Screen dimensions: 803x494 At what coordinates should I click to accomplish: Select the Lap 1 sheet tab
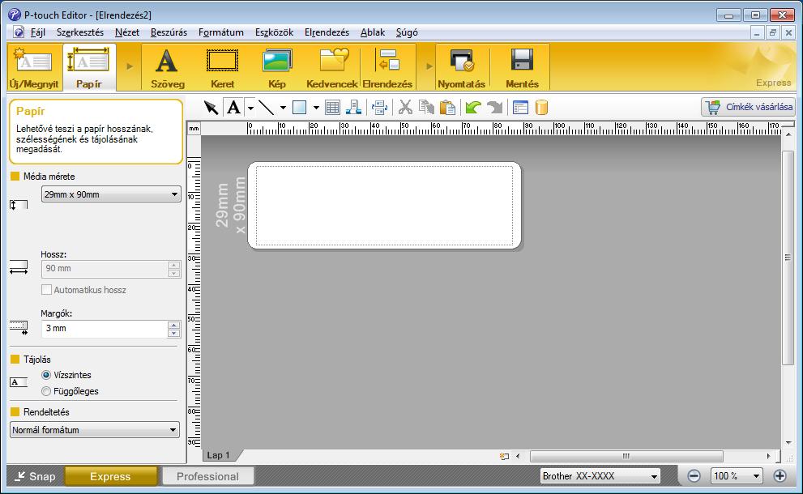219,455
